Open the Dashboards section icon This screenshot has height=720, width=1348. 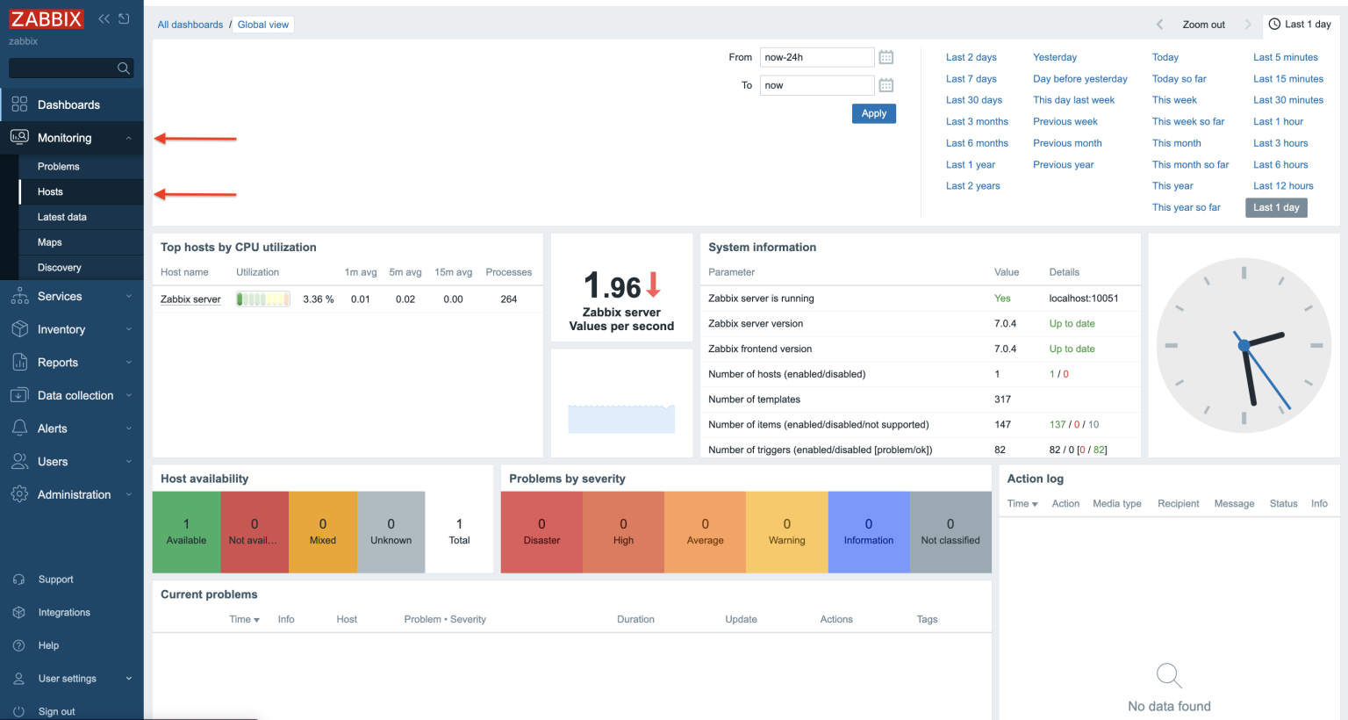[x=19, y=103]
